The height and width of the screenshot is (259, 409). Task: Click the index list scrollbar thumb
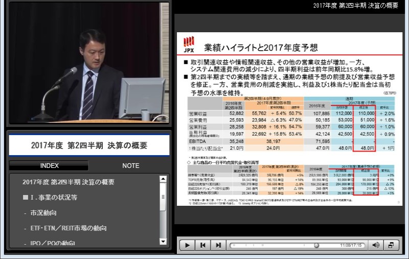pyautogui.click(x=163, y=197)
